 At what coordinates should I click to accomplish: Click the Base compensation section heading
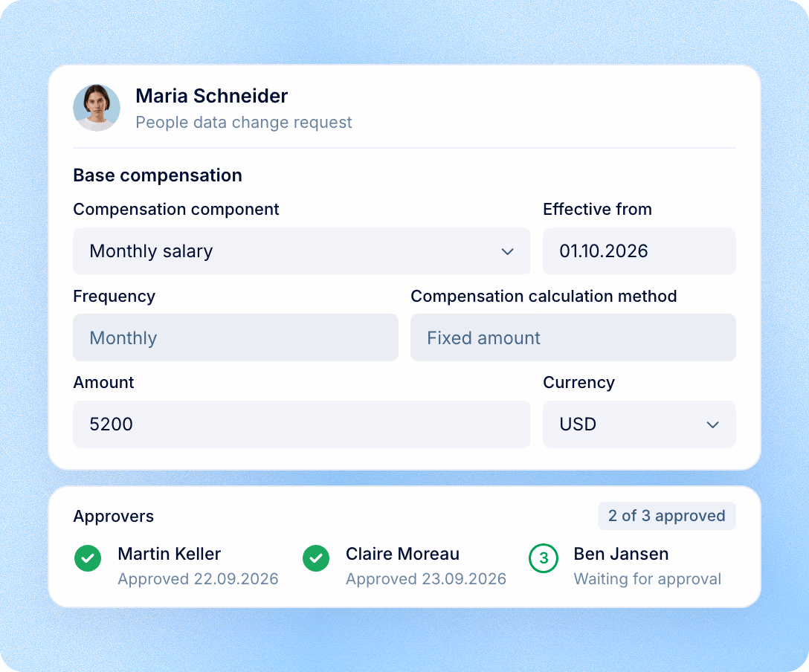[158, 175]
